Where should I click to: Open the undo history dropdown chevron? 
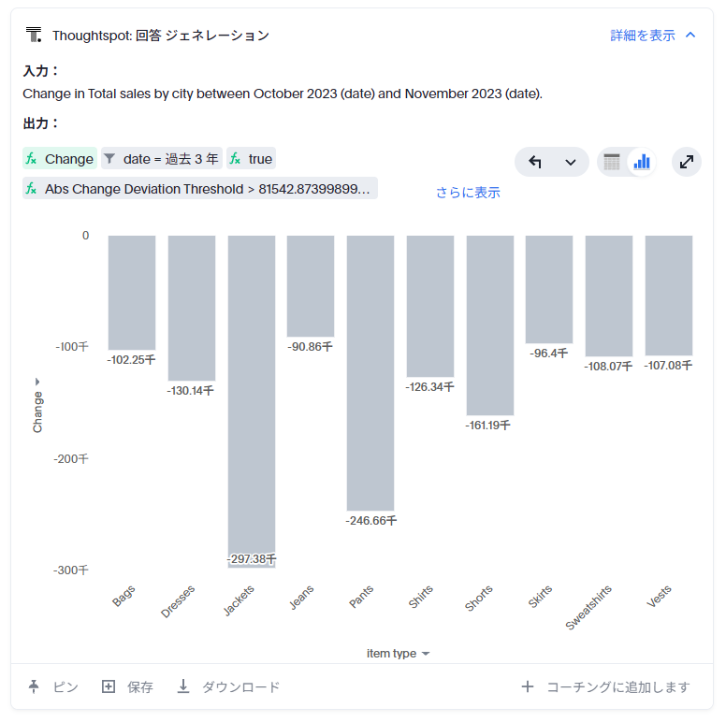click(x=570, y=162)
